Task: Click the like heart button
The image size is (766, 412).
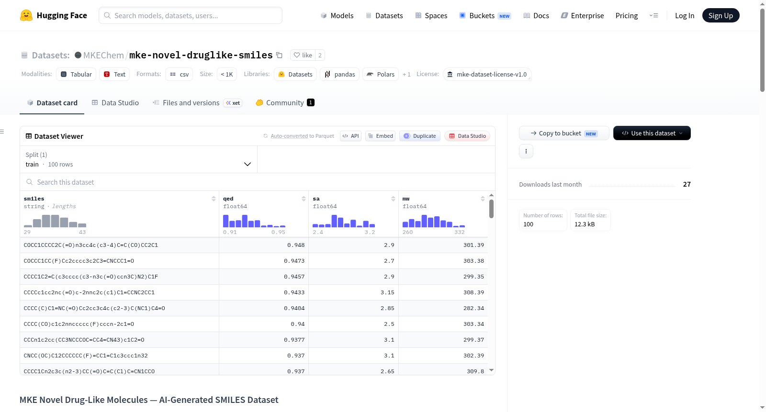Action: (x=303, y=55)
